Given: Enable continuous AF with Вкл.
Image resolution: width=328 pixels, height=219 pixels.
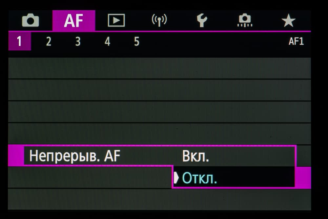Looking at the screenshot, I should [x=195, y=157].
